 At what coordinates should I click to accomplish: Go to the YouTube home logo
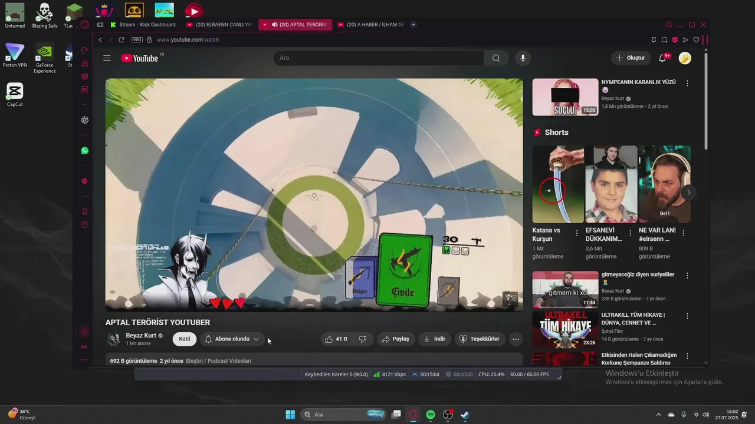pos(140,58)
